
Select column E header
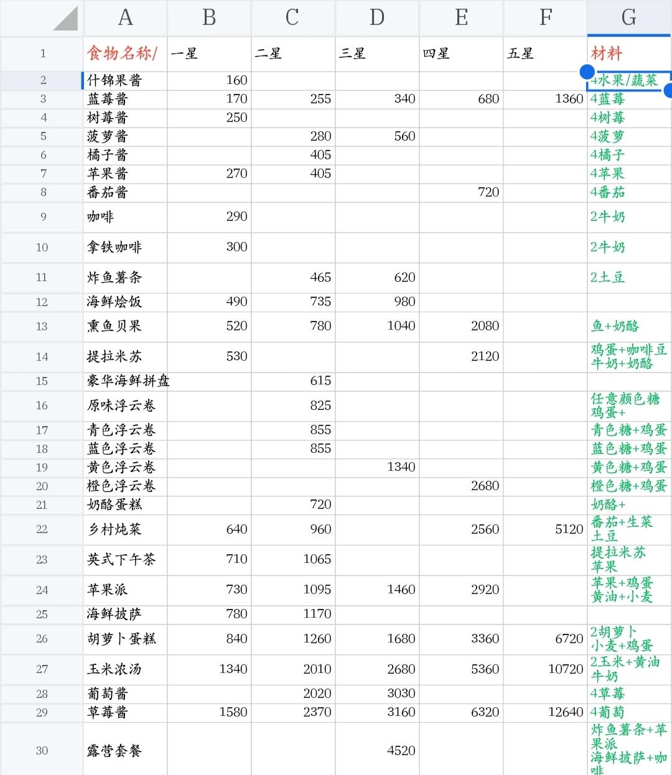pyautogui.click(x=461, y=18)
